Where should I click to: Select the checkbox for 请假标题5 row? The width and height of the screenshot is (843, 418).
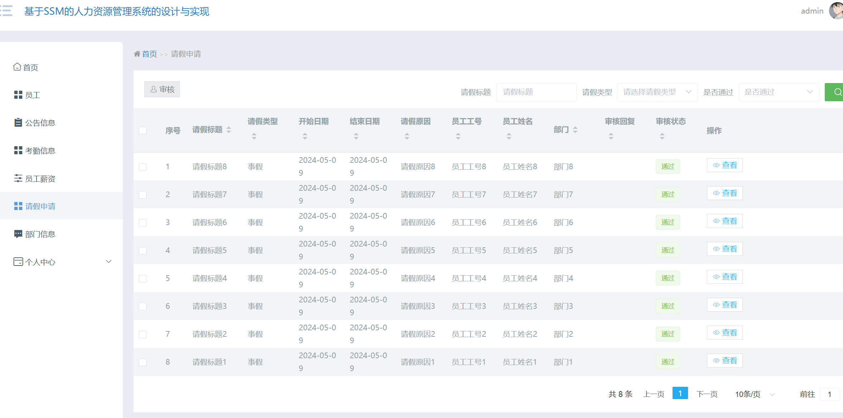point(143,251)
